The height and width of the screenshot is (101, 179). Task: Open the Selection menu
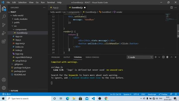[22, 3]
